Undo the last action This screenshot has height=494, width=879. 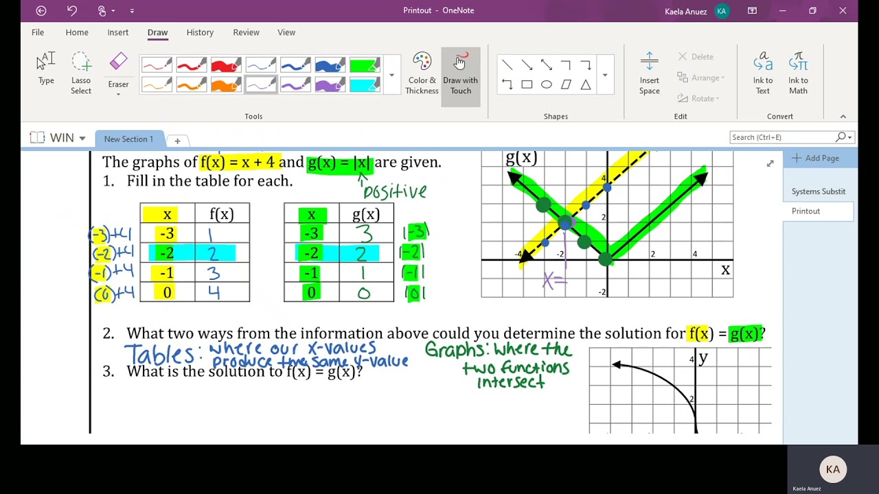72,10
